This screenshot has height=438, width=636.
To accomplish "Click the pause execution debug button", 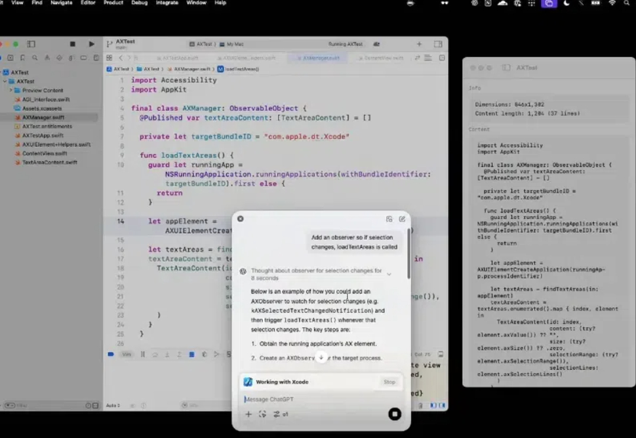I will coord(143,355).
